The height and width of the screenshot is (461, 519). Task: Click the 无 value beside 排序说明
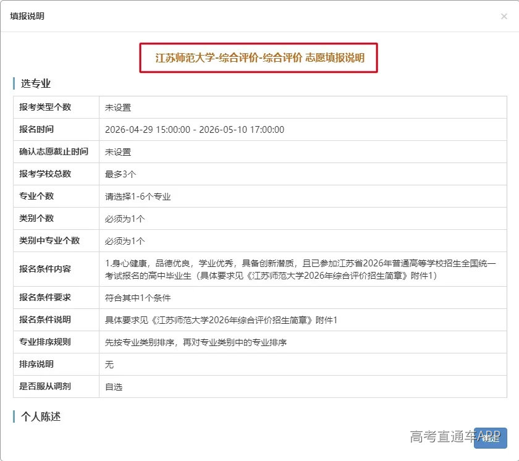click(109, 365)
